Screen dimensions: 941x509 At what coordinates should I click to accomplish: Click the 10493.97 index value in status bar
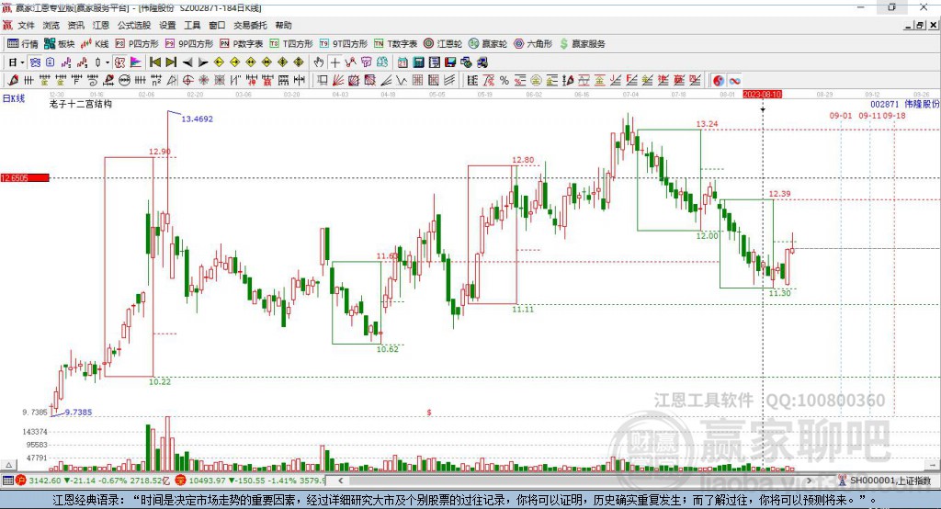coord(206,481)
